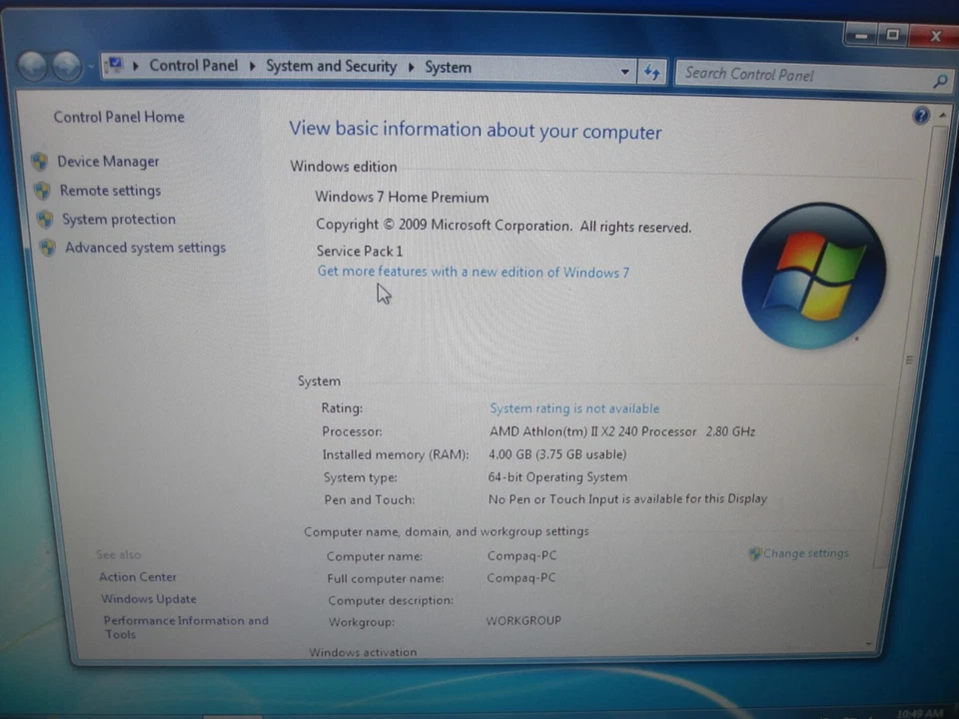Click the System rating is not available link
This screenshot has width=959, height=719.
click(574, 407)
